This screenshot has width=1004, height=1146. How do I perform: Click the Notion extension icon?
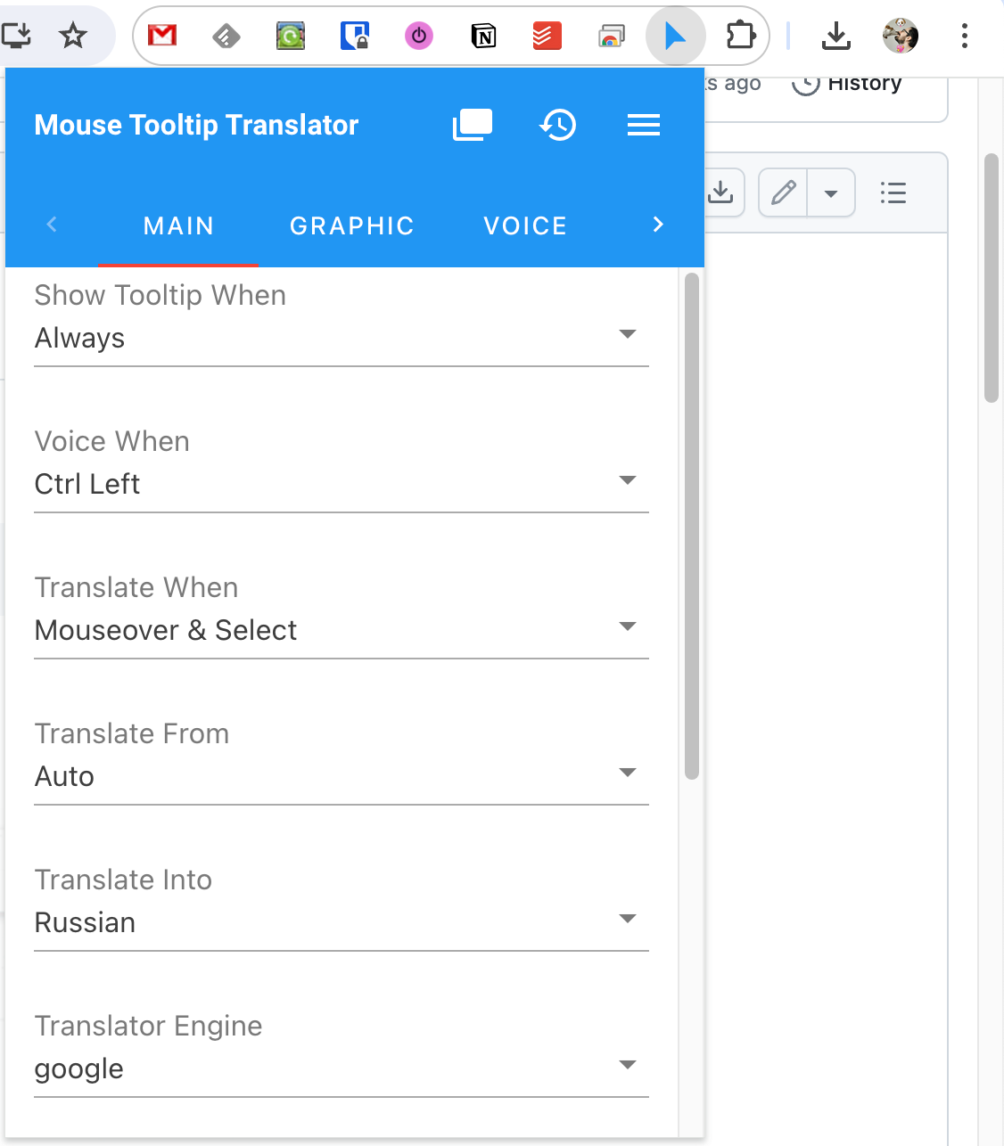(x=483, y=36)
